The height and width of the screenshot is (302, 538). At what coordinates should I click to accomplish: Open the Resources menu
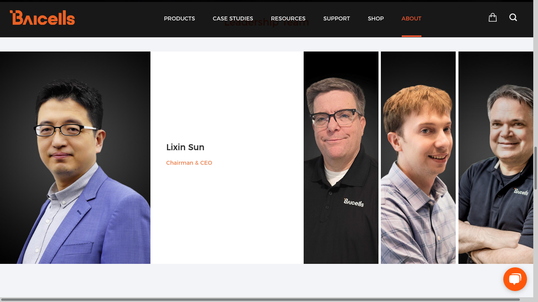(288, 18)
